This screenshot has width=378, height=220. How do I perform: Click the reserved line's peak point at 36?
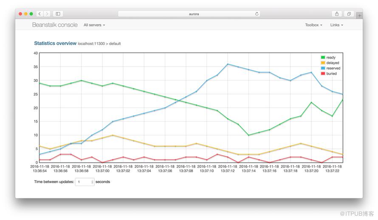(x=228, y=64)
